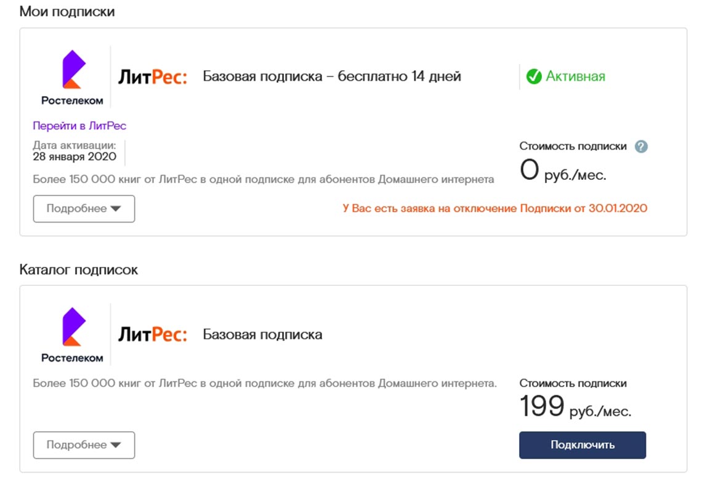Expand Подробнее in the active subscription card

tap(84, 209)
